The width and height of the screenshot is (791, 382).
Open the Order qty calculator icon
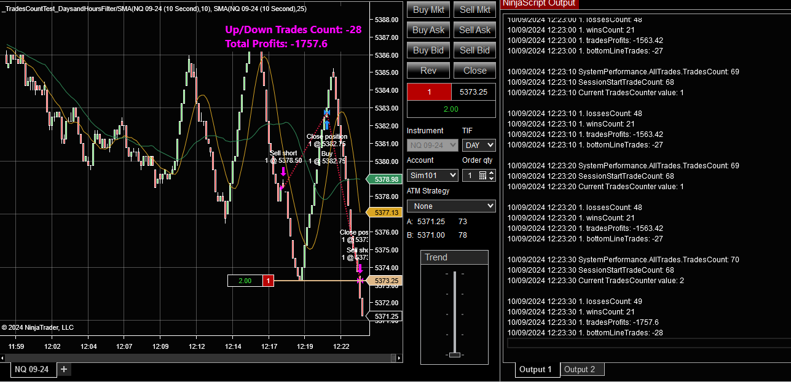point(482,175)
